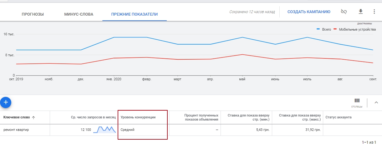Switch to the МИНУС-СЛОВА tab
This screenshot has height=149, width=382.
click(x=79, y=14)
